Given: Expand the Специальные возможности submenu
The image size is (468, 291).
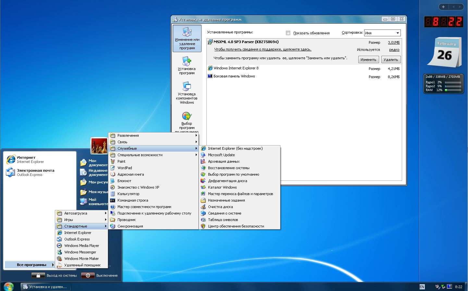Looking at the screenshot, I should pos(154,155).
